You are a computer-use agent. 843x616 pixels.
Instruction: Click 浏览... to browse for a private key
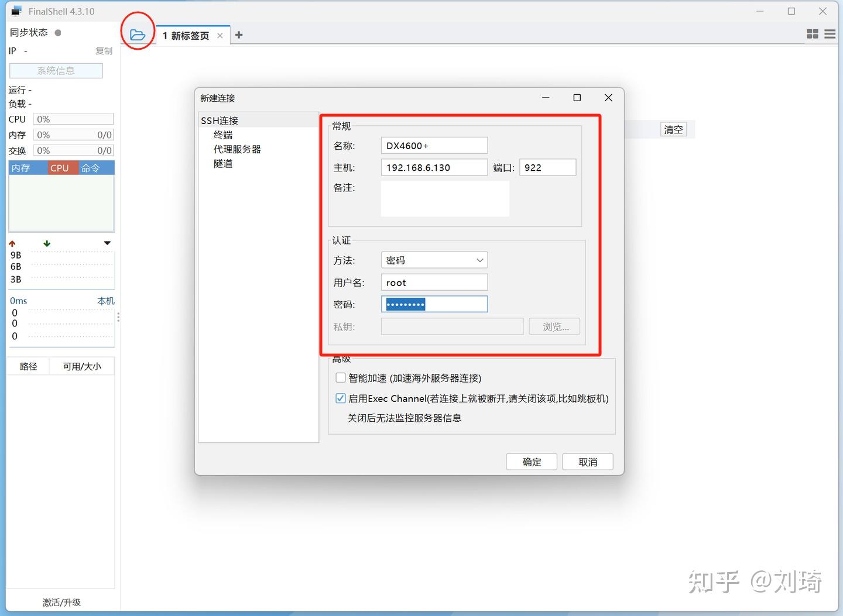point(553,326)
